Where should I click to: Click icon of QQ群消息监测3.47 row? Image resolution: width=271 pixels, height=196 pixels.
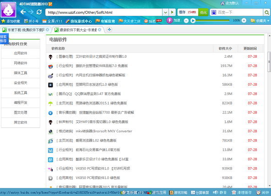click(x=50, y=94)
